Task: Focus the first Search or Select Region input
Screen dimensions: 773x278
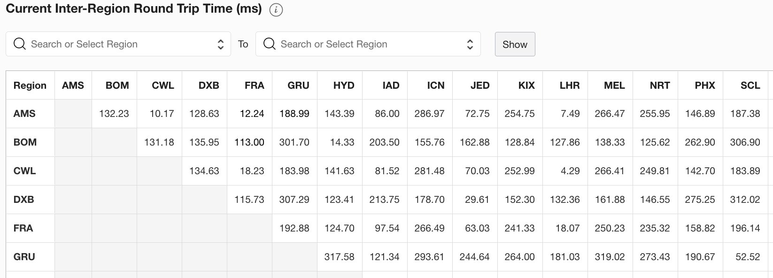Action: (x=118, y=44)
